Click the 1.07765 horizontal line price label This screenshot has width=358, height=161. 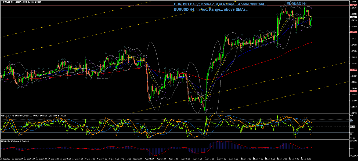pyautogui.click(x=353, y=32)
